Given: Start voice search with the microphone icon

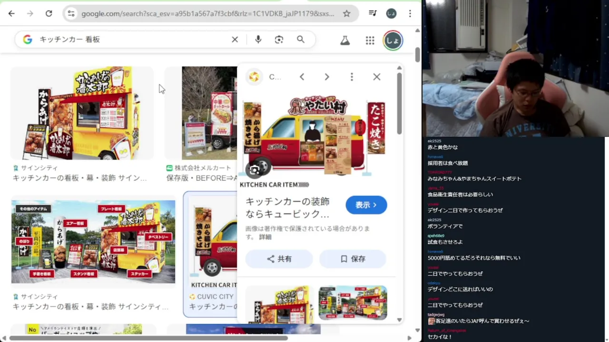Looking at the screenshot, I should click(x=258, y=39).
